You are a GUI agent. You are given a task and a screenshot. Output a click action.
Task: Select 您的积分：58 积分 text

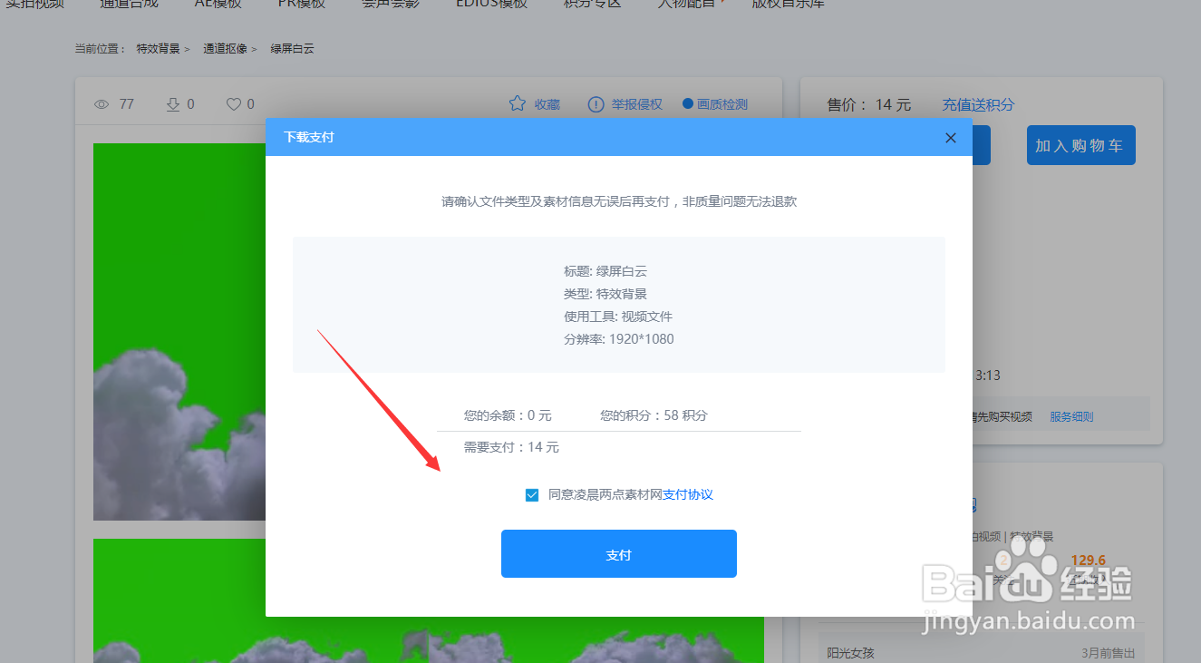(x=654, y=415)
